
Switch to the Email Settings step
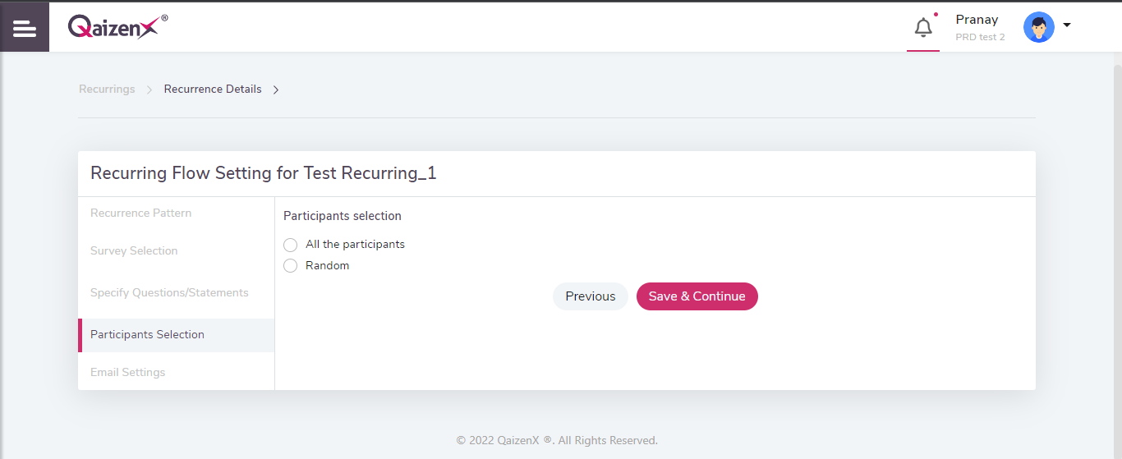[x=127, y=372]
